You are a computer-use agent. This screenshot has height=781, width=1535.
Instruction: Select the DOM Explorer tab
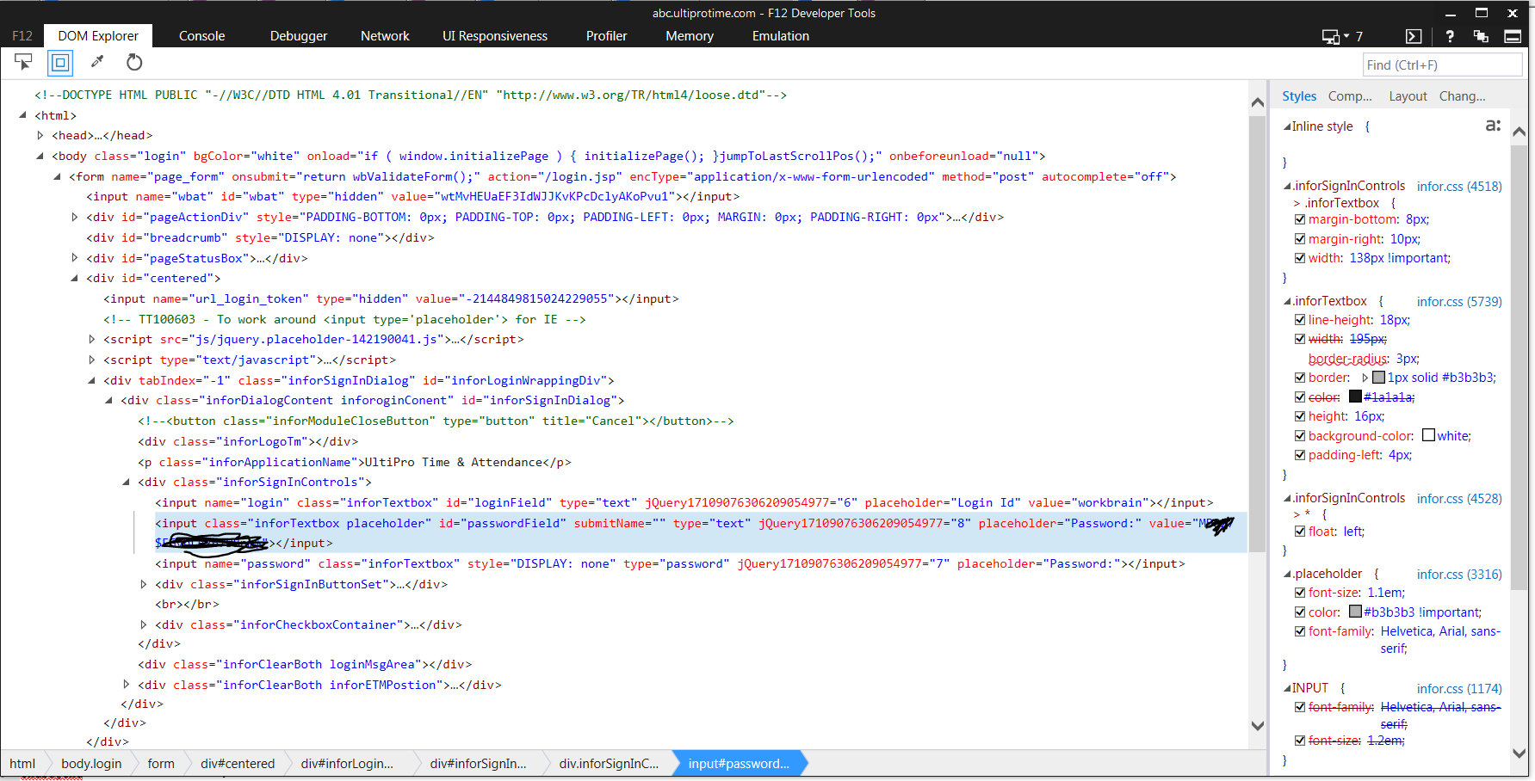coord(98,36)
